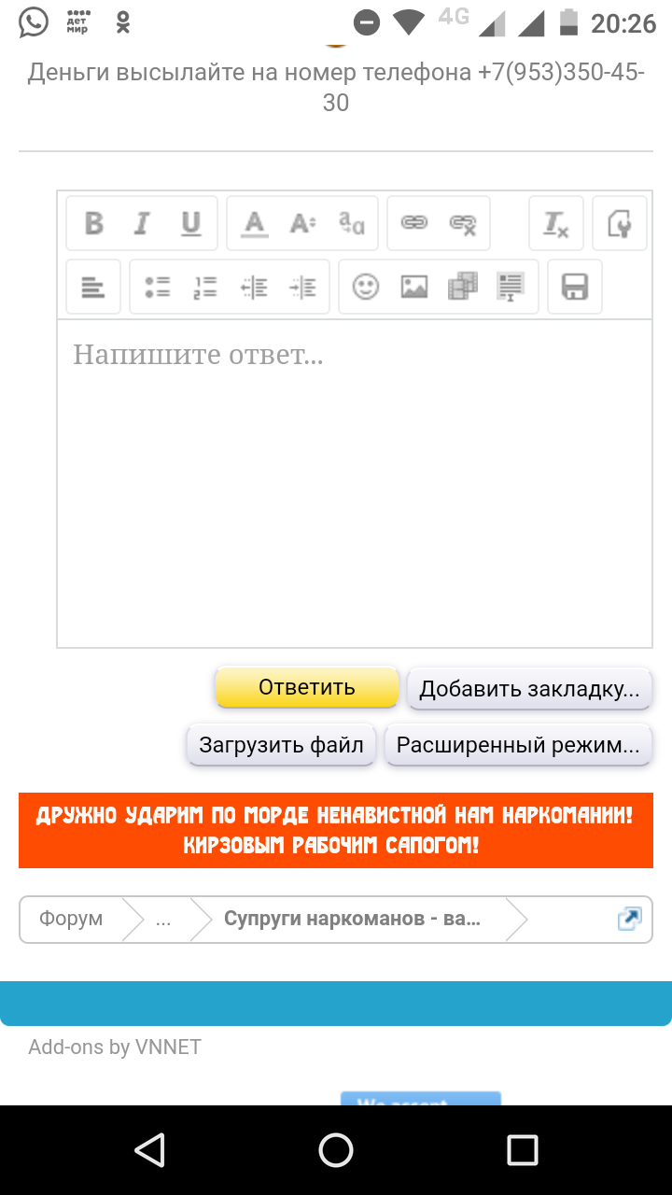The width and height of the screenshot is (672, 1195).
Task: Open the font size dropdown
Action: coord(302,224)
